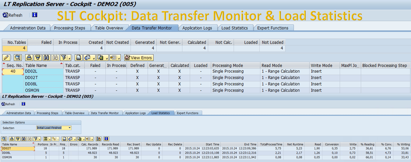Click the magnifier Details icon next to pencil icon
This screenshot has height=162, width=411.
pyautogui.click(x=18, y=58)
